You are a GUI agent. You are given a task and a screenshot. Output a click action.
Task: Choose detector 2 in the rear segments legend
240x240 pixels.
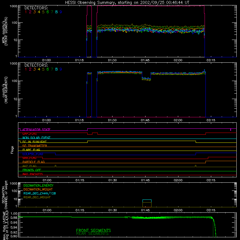point(30,69)
